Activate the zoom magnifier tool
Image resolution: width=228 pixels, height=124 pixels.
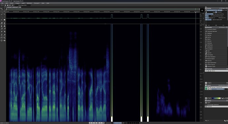click(x=5, y=38)
